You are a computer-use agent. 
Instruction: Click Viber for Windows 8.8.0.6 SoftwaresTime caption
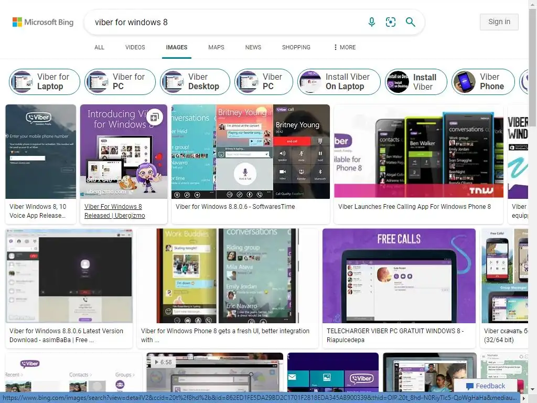pyautogui.click(x=235, y=207)
